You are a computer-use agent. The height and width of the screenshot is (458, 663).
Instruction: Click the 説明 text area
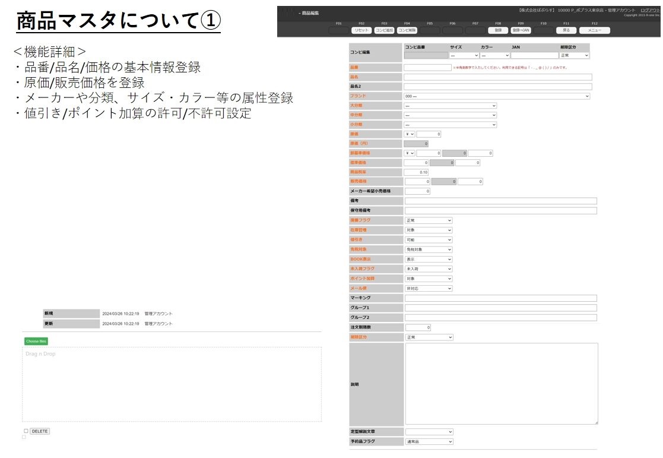[x=501, y=384]
